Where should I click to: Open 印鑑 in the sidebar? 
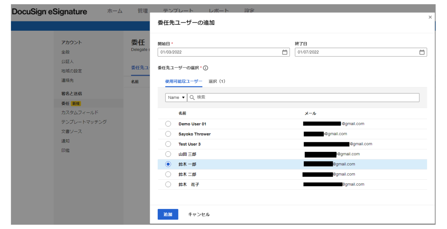(x=65, y=150)
